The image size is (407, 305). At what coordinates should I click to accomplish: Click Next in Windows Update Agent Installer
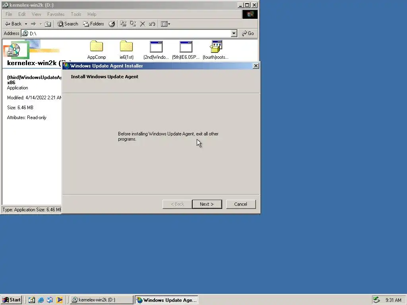pos(207,204)
